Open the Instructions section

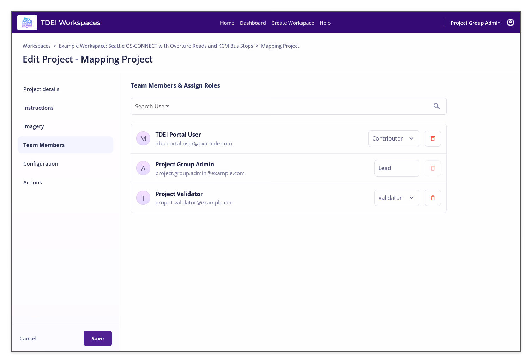coord(65,108)
